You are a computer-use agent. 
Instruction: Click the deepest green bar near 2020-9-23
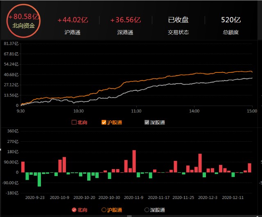click(39, 179)
